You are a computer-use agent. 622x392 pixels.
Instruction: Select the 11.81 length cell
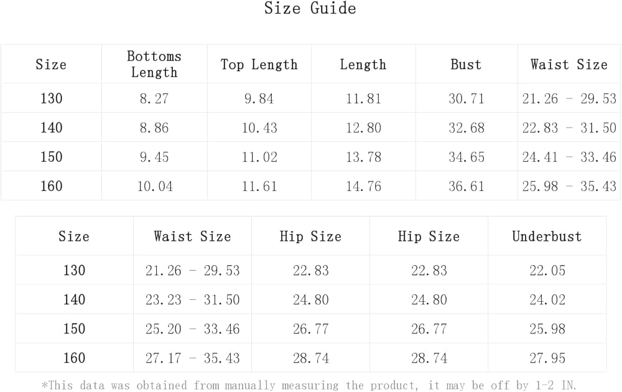[x=363, y=98]
